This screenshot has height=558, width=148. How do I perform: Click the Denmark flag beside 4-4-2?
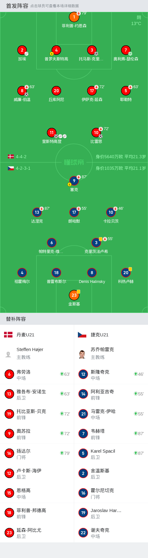tap(11, 157)
